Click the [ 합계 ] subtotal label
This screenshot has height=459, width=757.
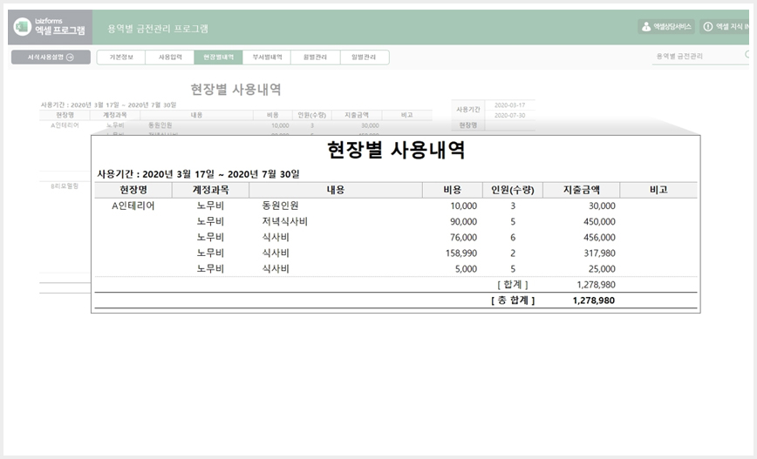[513, 285]
